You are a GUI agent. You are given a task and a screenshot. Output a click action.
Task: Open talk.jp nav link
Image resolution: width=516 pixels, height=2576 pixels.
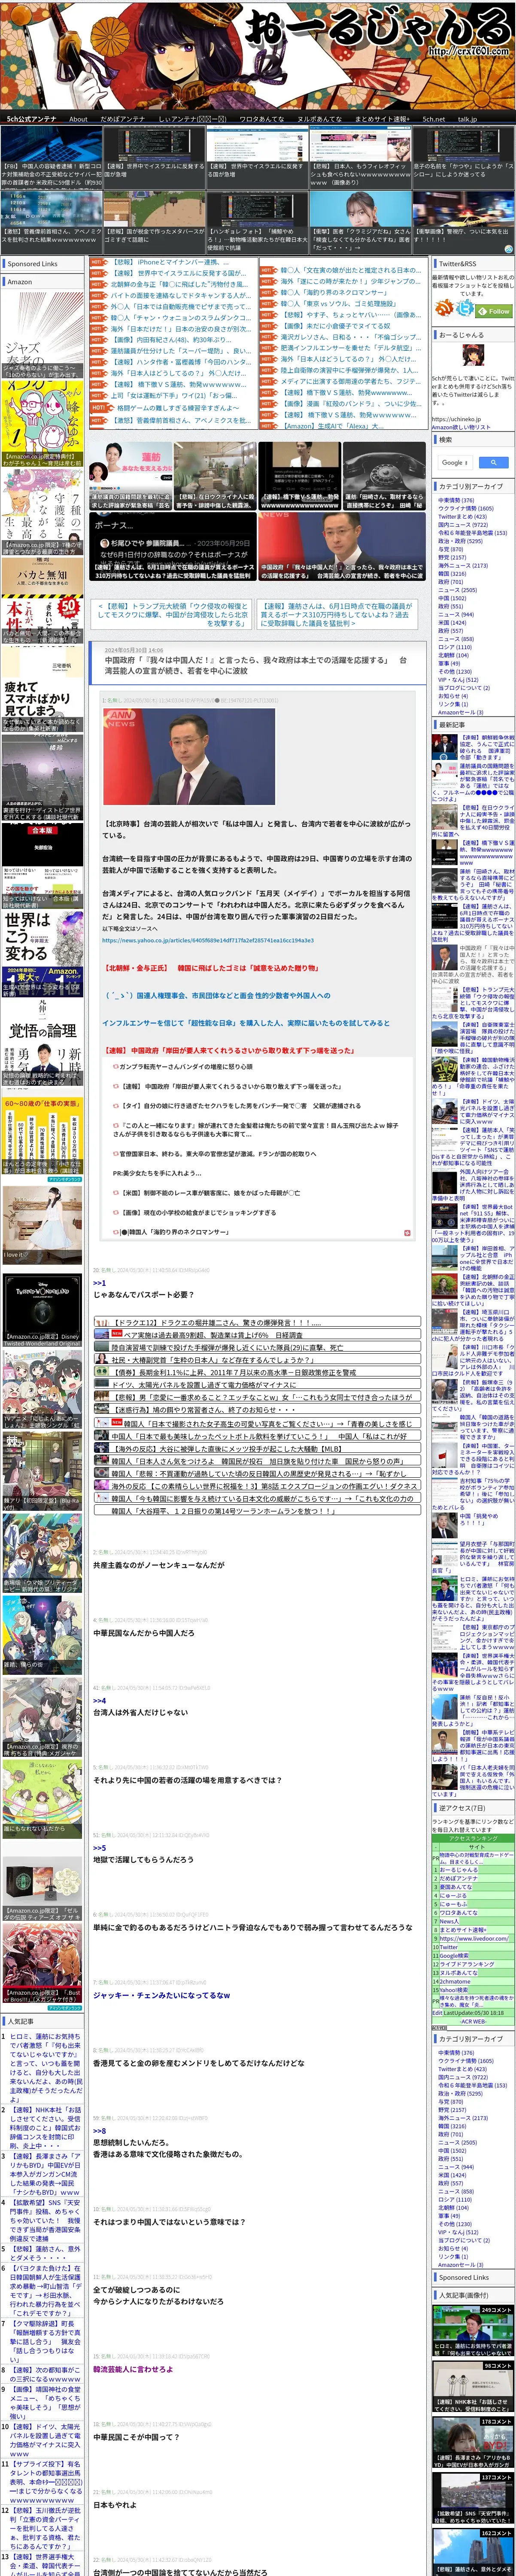(467, 119)
